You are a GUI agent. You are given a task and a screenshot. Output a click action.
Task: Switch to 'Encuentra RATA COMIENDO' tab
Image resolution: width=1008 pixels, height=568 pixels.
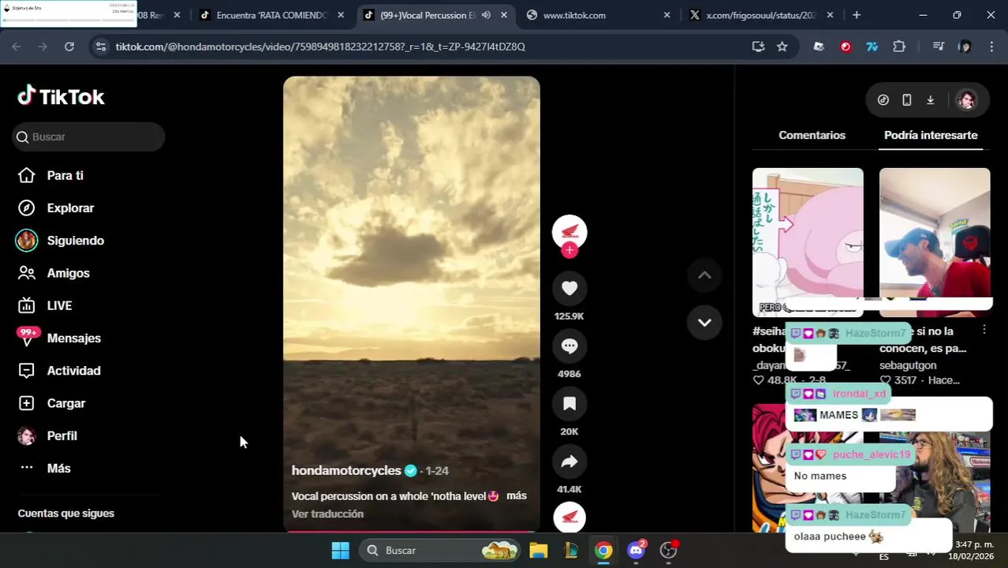tap(271, 15)
